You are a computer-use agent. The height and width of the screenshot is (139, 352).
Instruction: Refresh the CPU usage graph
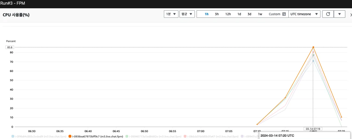click(328, 14)
